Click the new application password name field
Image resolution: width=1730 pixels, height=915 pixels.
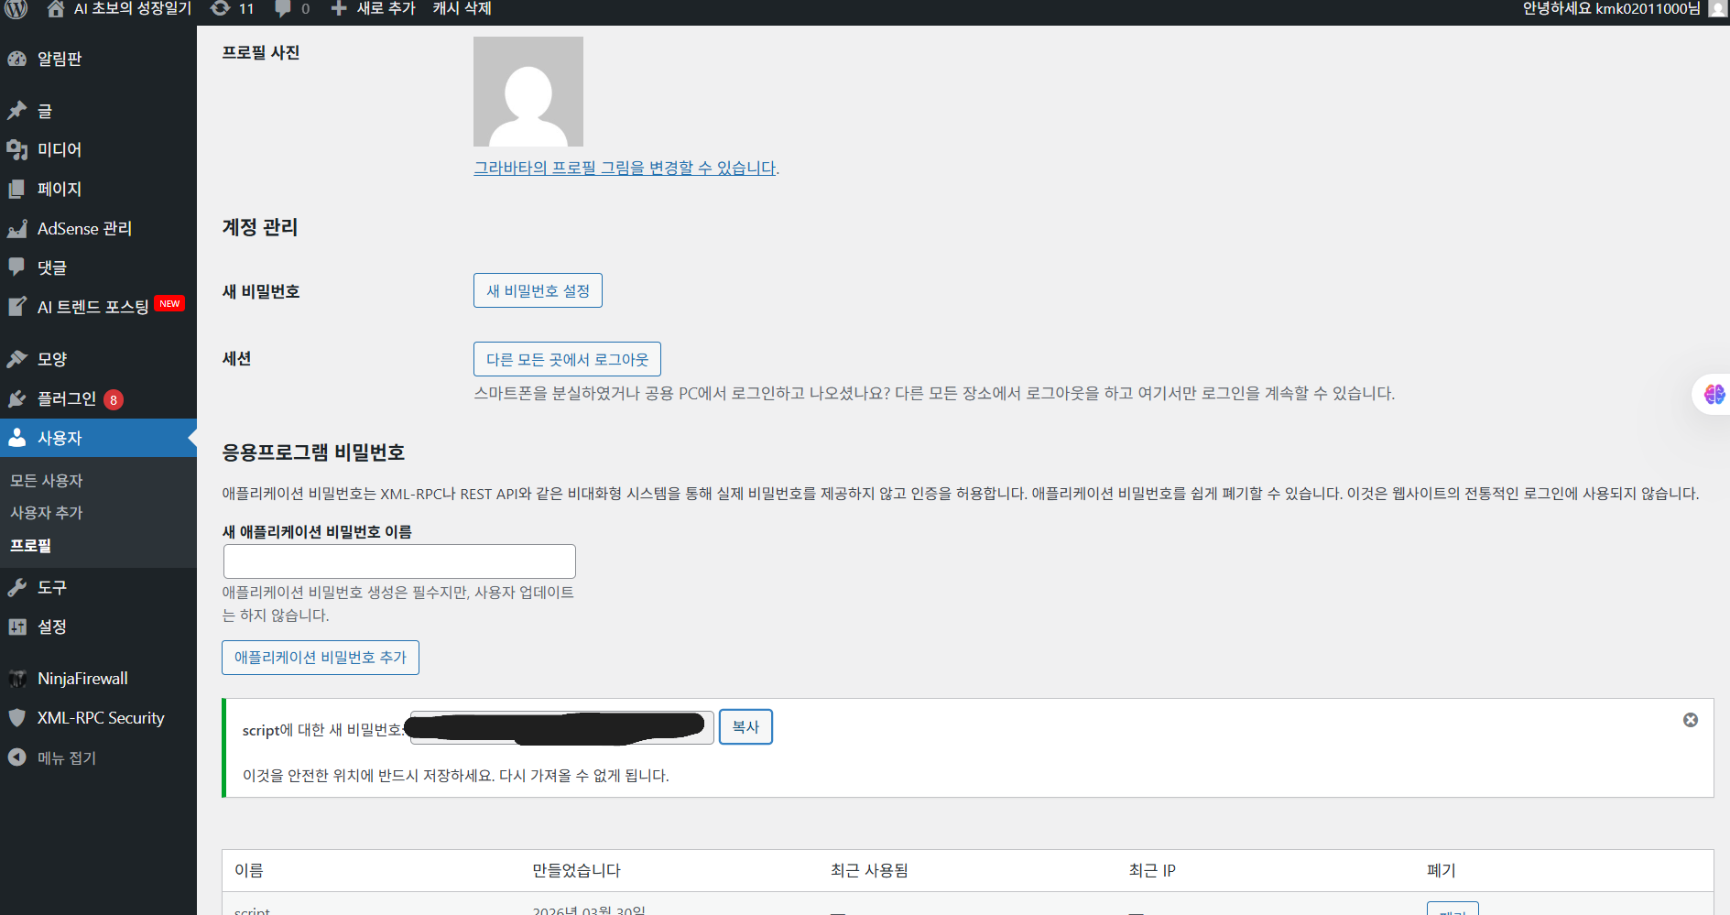(x=399, y=561)
